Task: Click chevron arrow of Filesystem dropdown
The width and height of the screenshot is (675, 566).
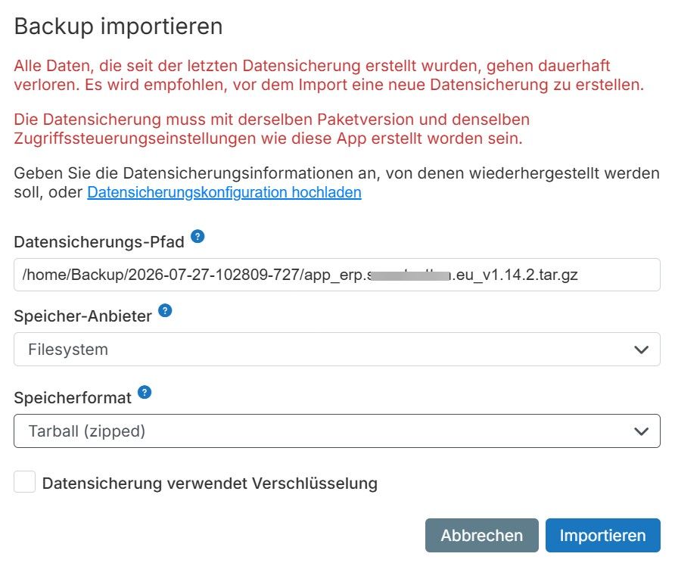Action: click(642, 350)
